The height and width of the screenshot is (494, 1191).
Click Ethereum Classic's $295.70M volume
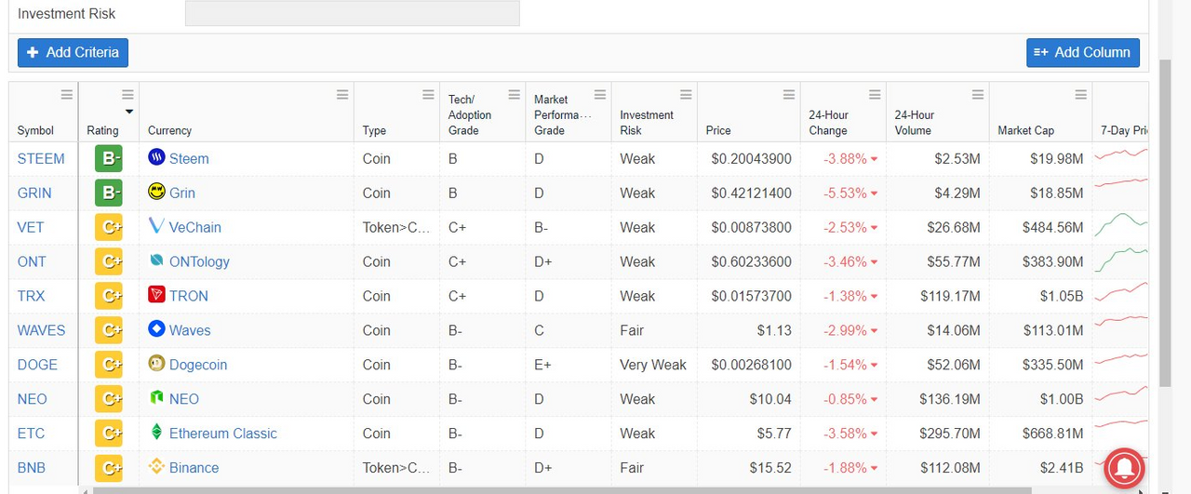[x=950, y=434]
